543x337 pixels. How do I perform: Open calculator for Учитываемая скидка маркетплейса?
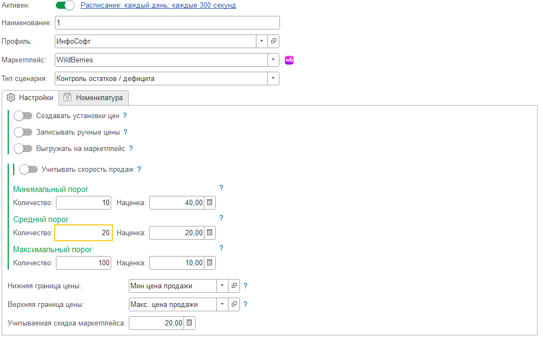(x=190, y=323)
